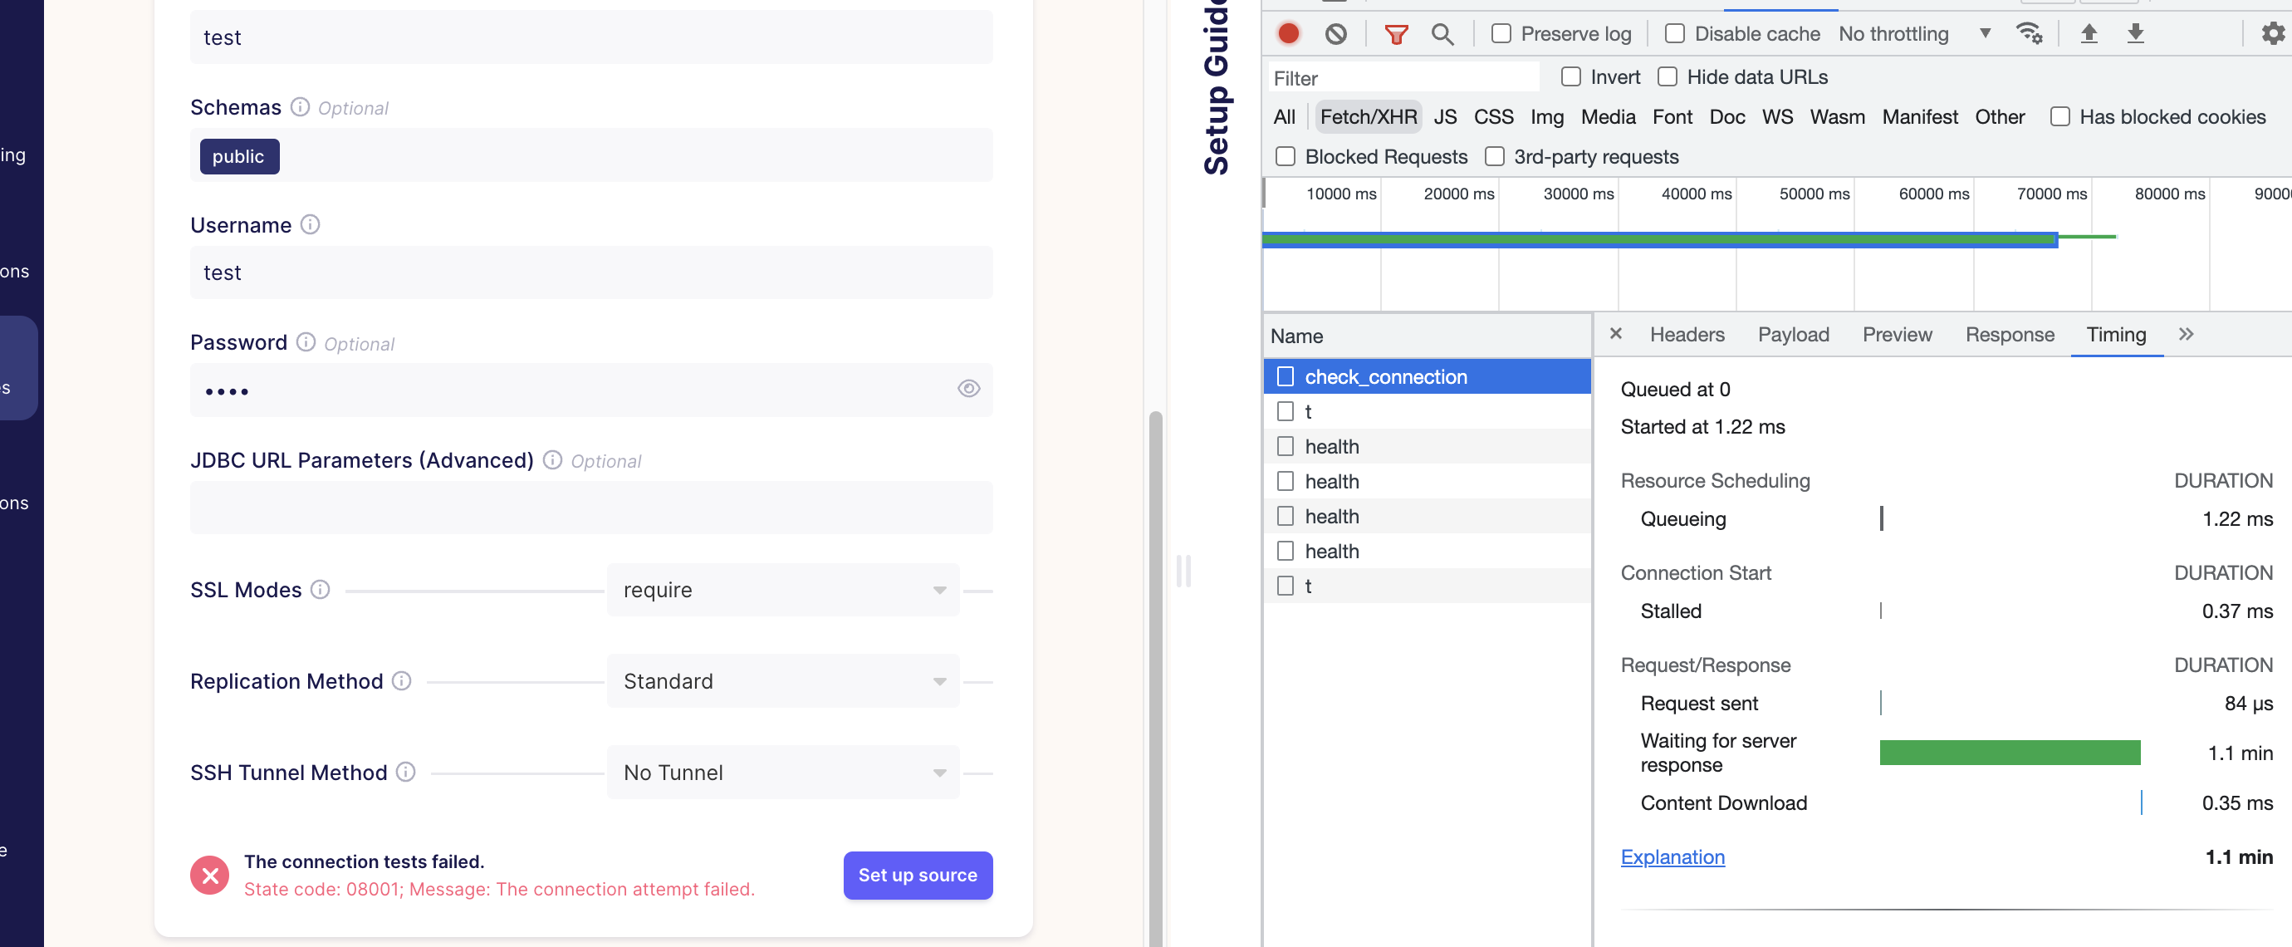The width and height of the screenshot is (2292, 947).
Task: Click the Username info icon
Action: point(310,225)
